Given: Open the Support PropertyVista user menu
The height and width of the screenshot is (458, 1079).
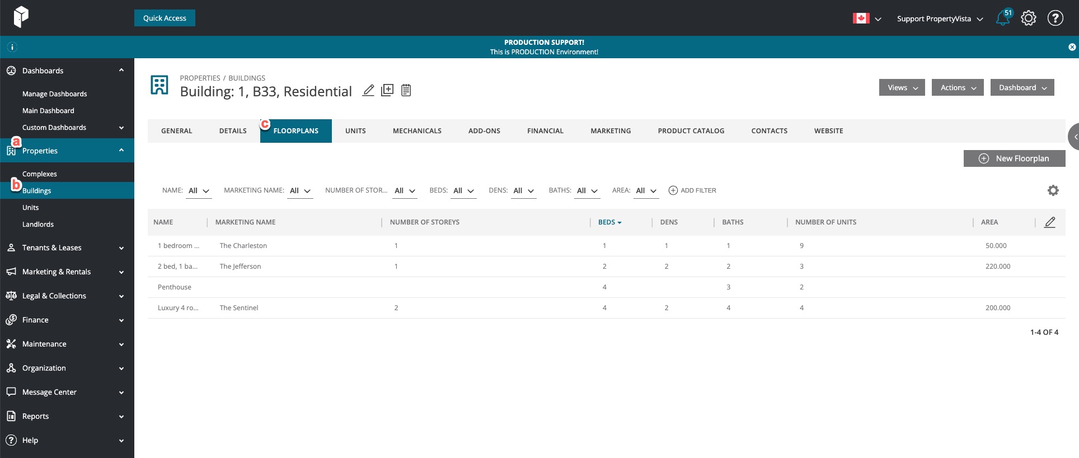Looking at the screenshot, I should [x=940, y=18].
